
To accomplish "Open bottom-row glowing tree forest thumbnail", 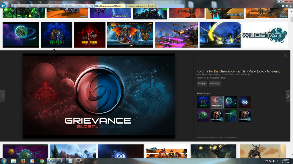I will [213, 151].
